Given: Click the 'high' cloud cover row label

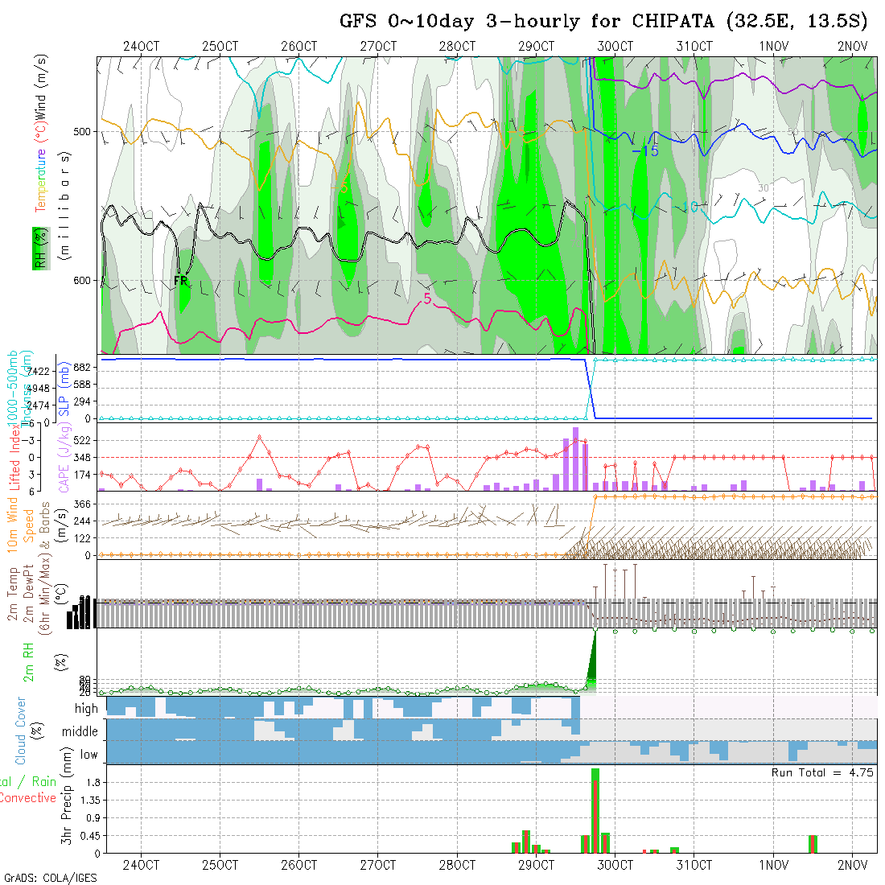Looking at the screenshot, I should [85, 709].
